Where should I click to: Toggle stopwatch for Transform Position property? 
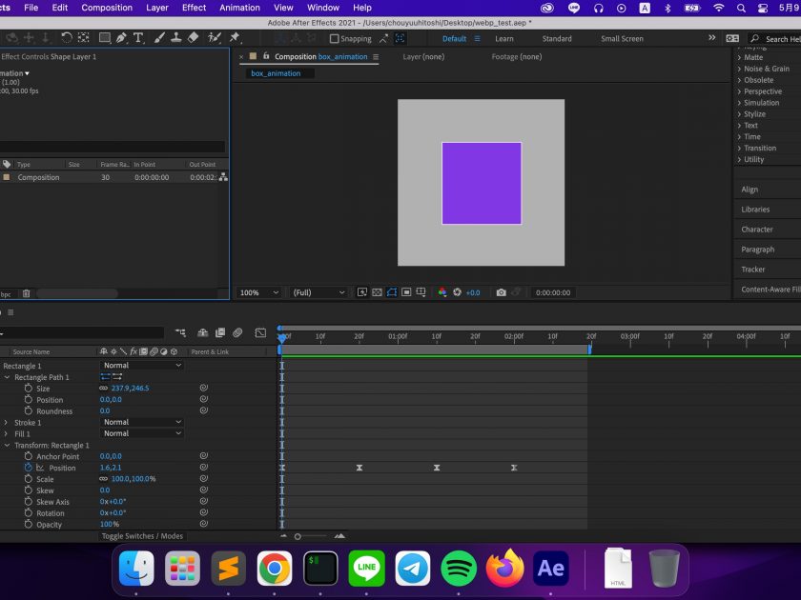coord(28,468)
